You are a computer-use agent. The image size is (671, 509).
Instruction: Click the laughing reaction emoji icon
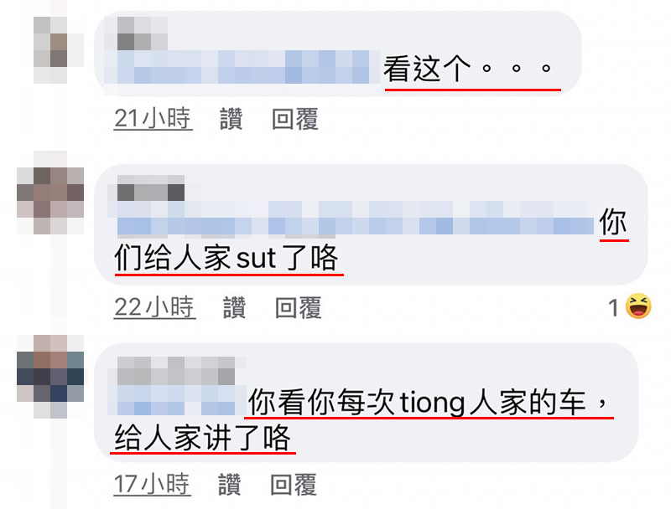click(x=638, y=306)
